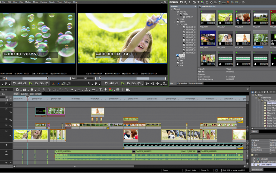Select the Effect tab in effect palette

[x=254, y=131]
